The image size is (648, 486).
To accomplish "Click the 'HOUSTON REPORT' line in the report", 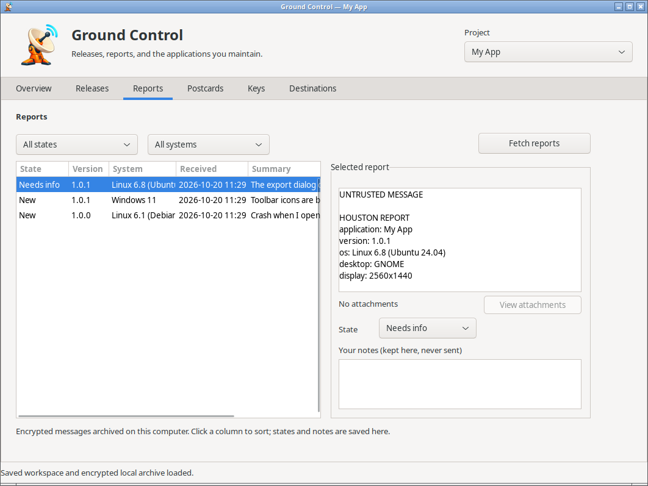I will pos(375,218).
